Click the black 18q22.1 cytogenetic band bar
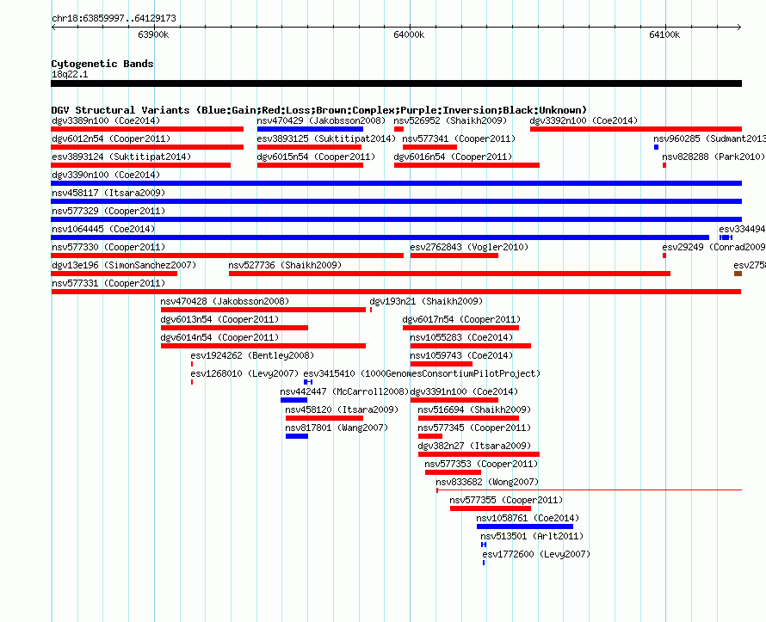766x622 pixels. coord(396,84)
